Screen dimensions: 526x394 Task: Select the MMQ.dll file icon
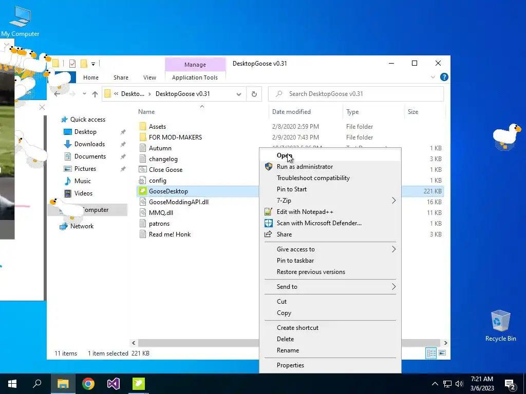pyautogui.click(x=143, y=212)
